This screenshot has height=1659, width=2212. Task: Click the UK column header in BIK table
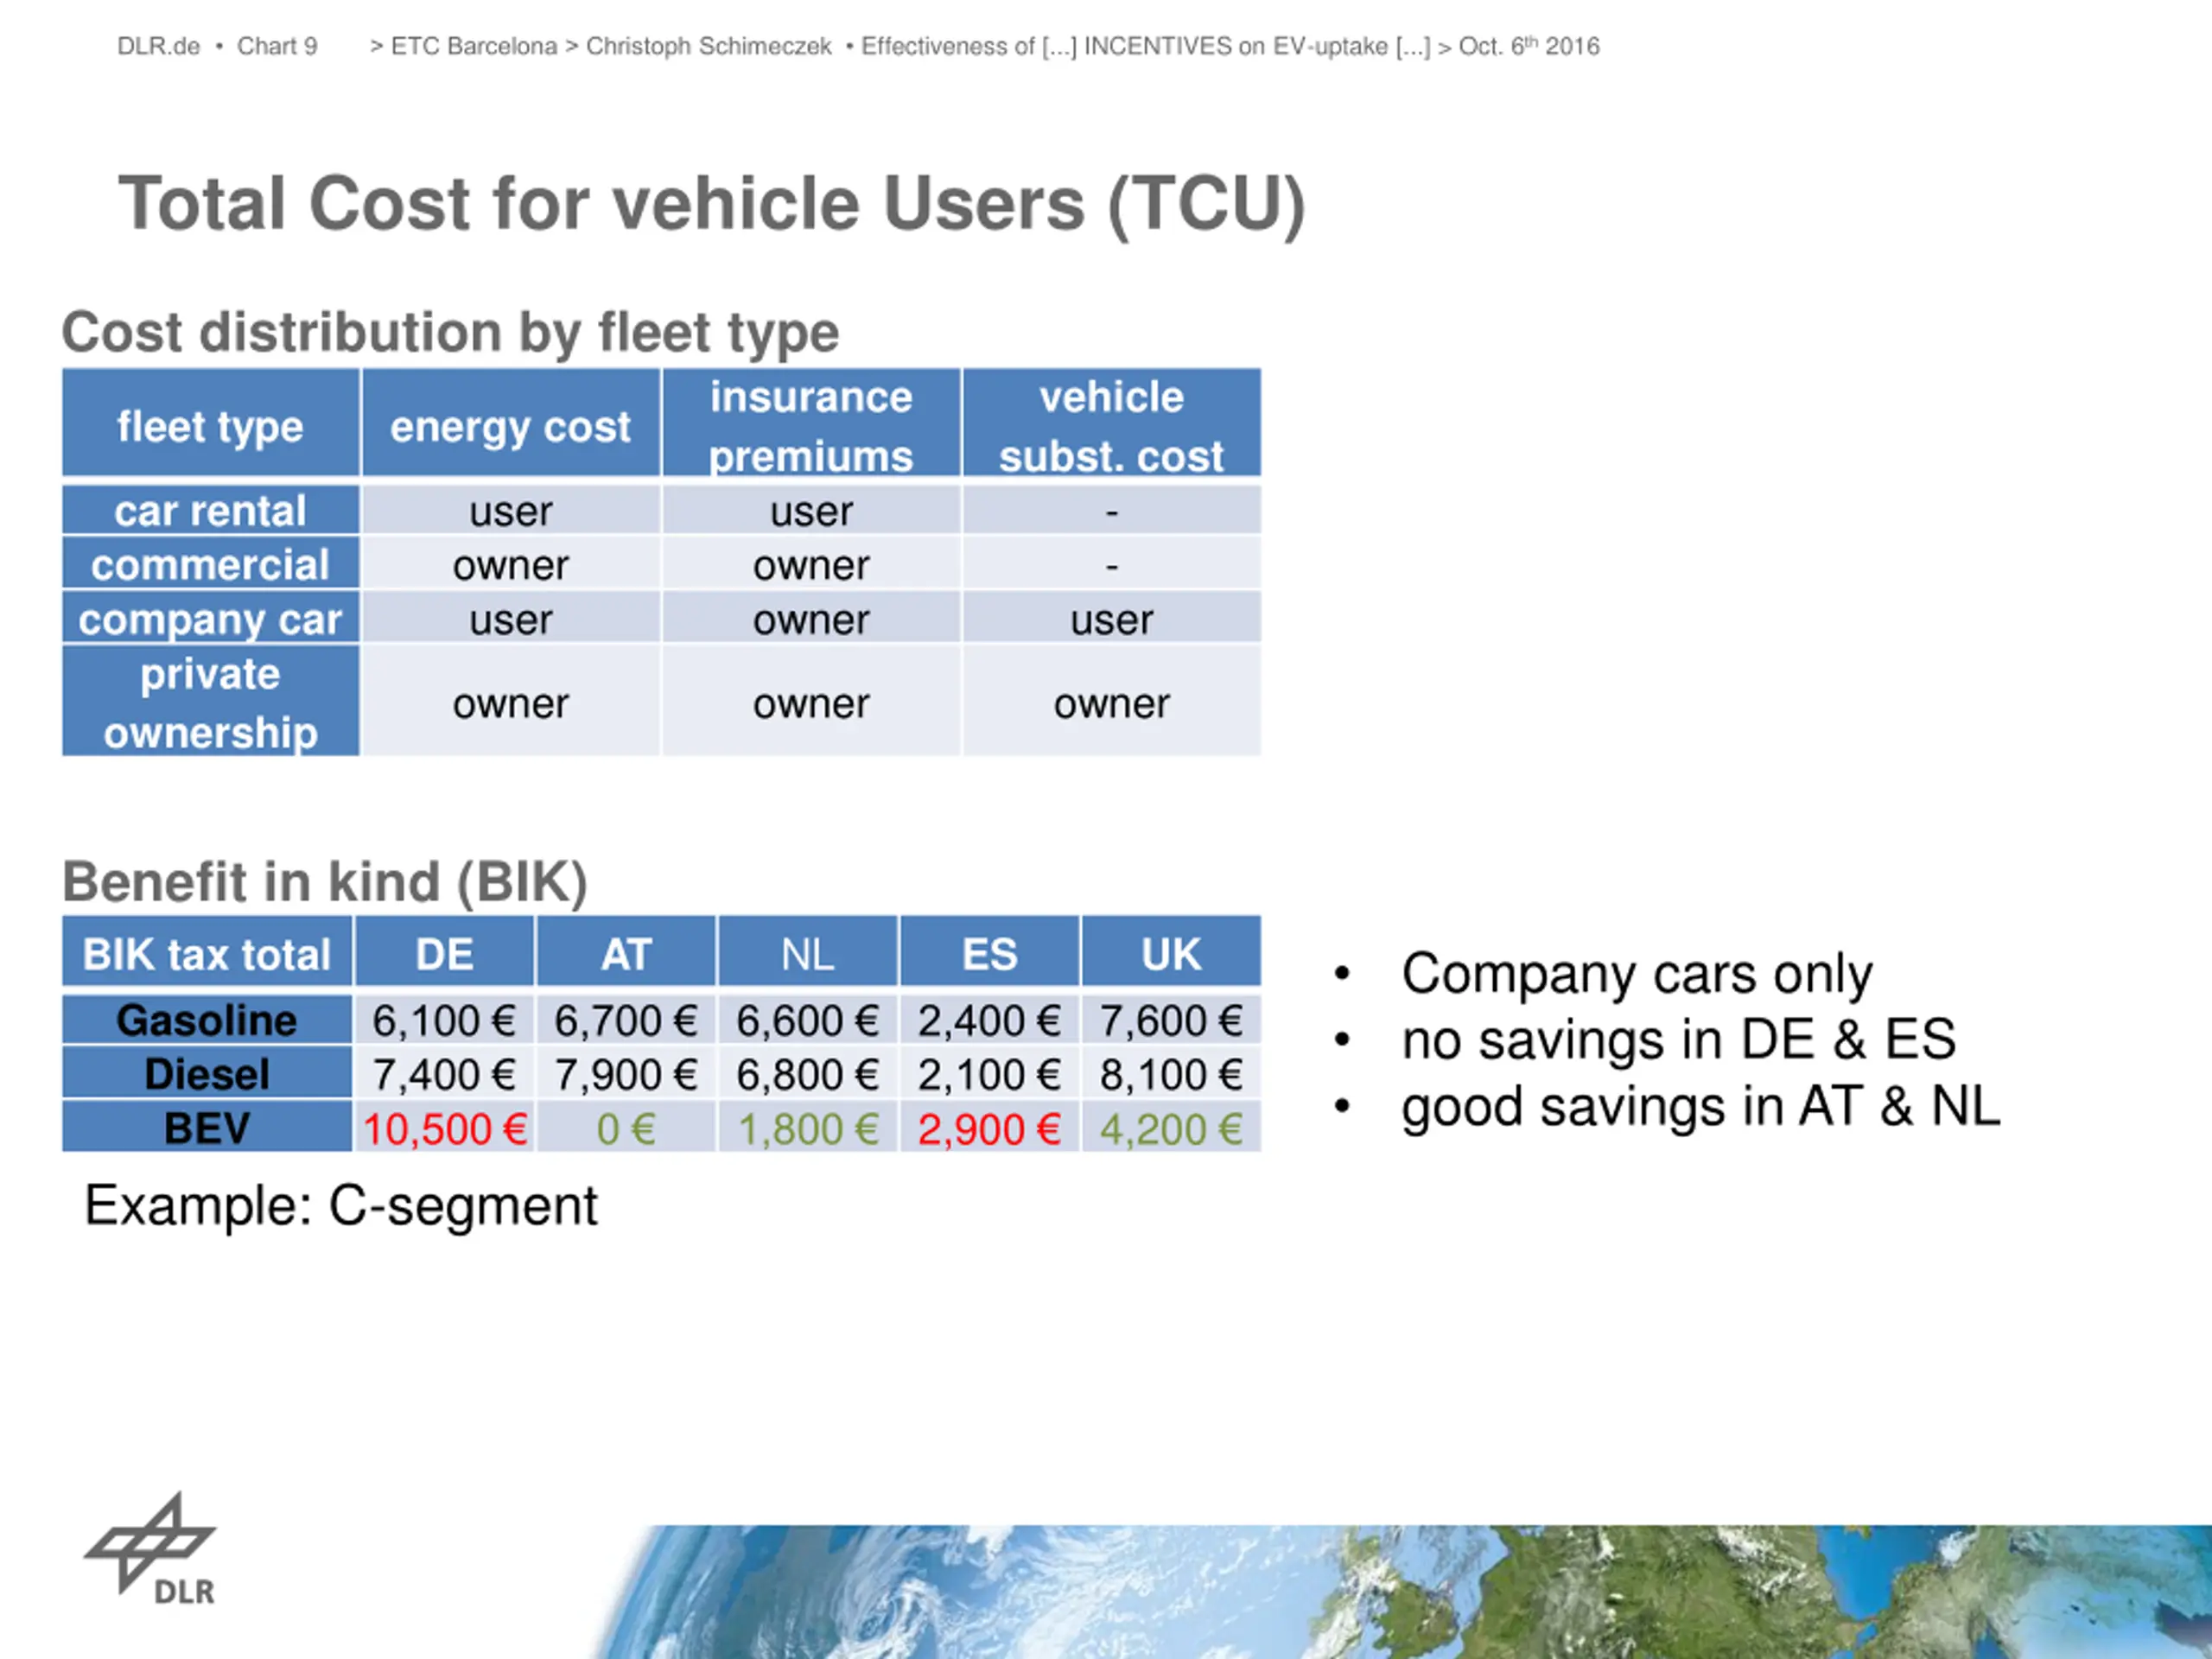tap(1171, 953)
